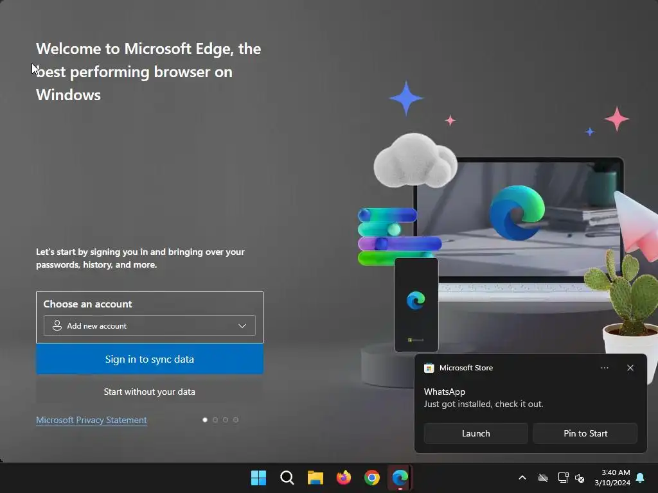The image size is (658, 493).
Task: Expand account list with chevron arrow
Action: click(242, 325)
